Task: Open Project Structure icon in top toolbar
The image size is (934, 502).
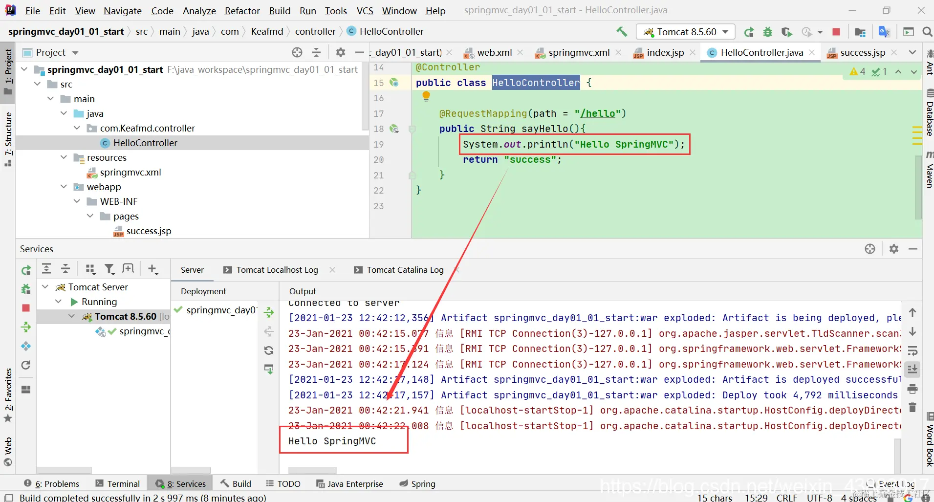Action: [860, 32]
